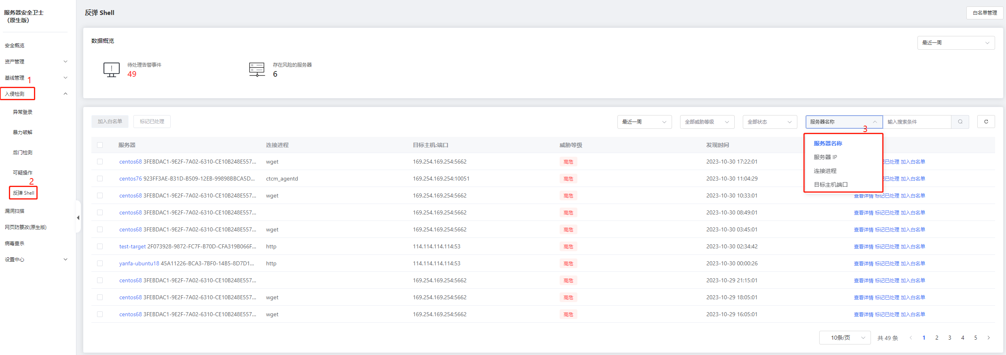
Task: Open 病毒查杀 in the sidebar
Action: point(15,243)
